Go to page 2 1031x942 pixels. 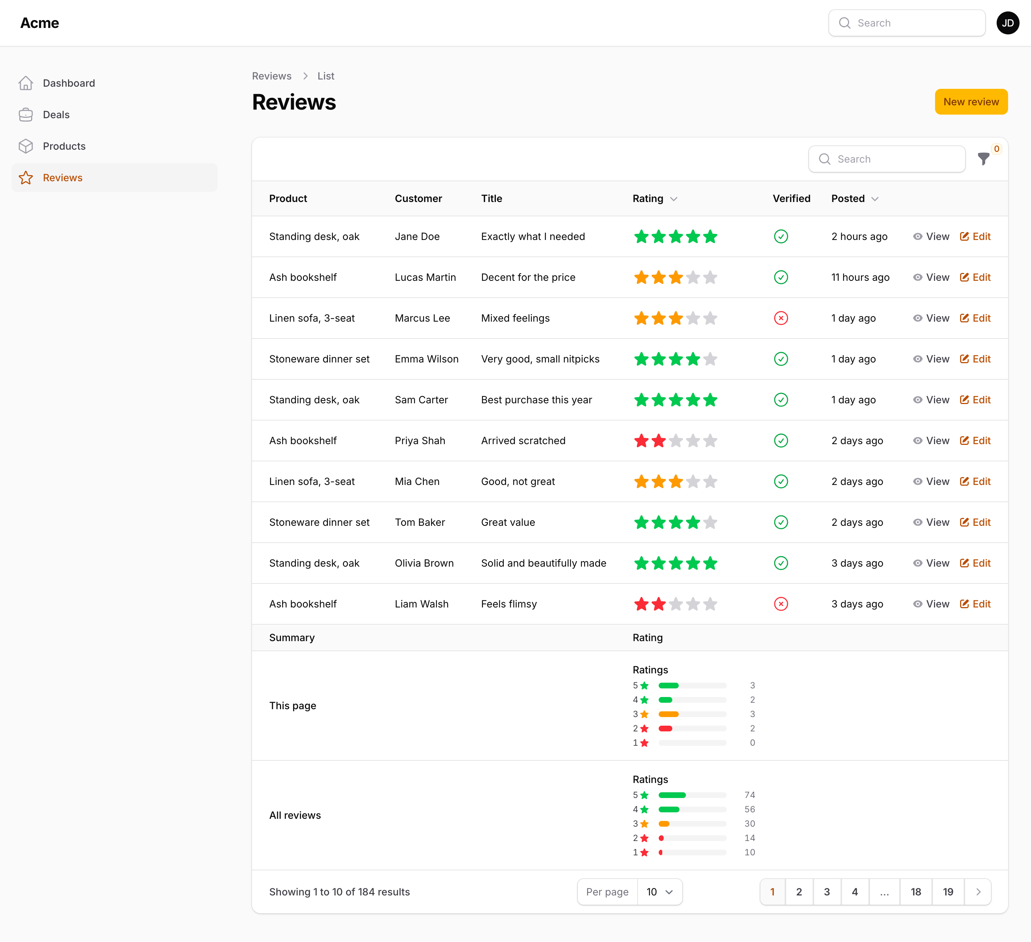click(x=799, y=892)
